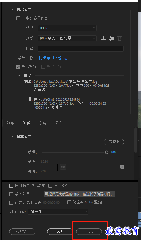The height and width of the screenshot is (240, 141).
Task: Toggle the width-height link chain icon
Action: pos(63,167)
